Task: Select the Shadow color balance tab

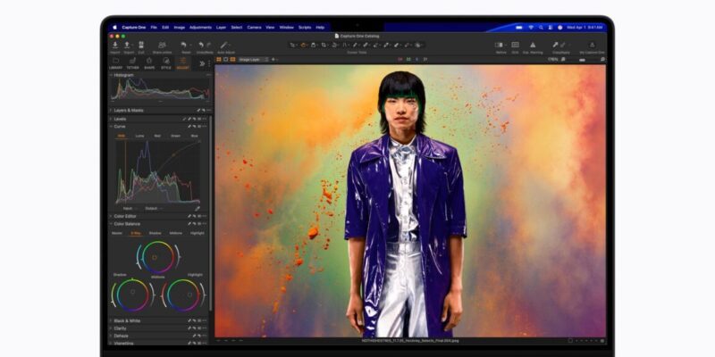Action: [155, 233]
